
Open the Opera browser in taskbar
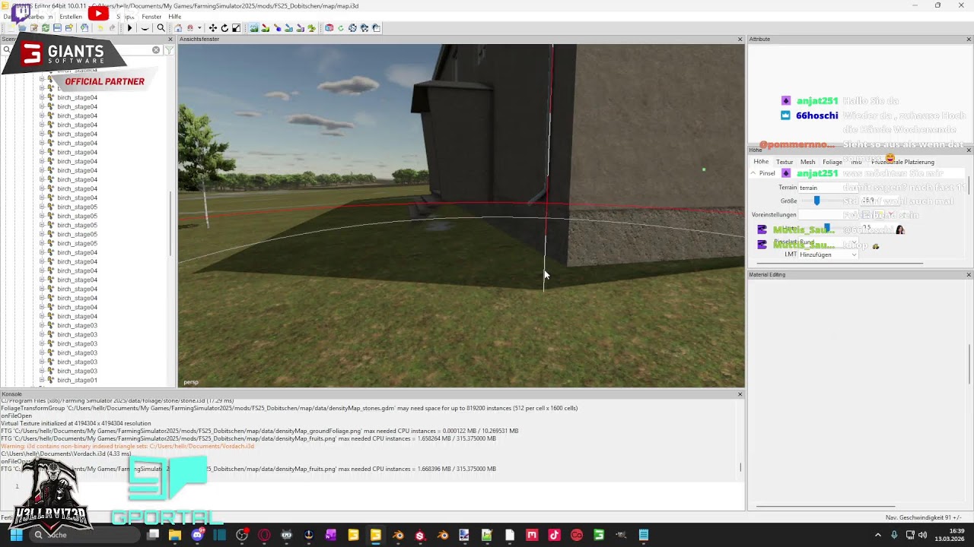[264, 535]
